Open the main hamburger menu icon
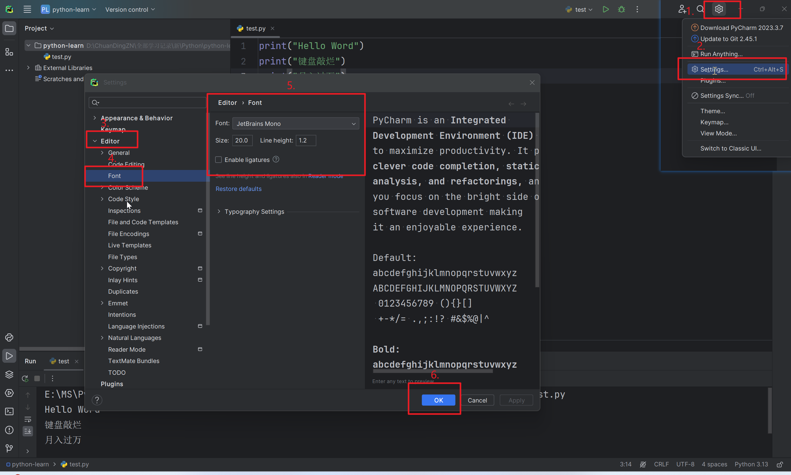The image size is (791, 475). pyautogui.click(x=27, y=9)
